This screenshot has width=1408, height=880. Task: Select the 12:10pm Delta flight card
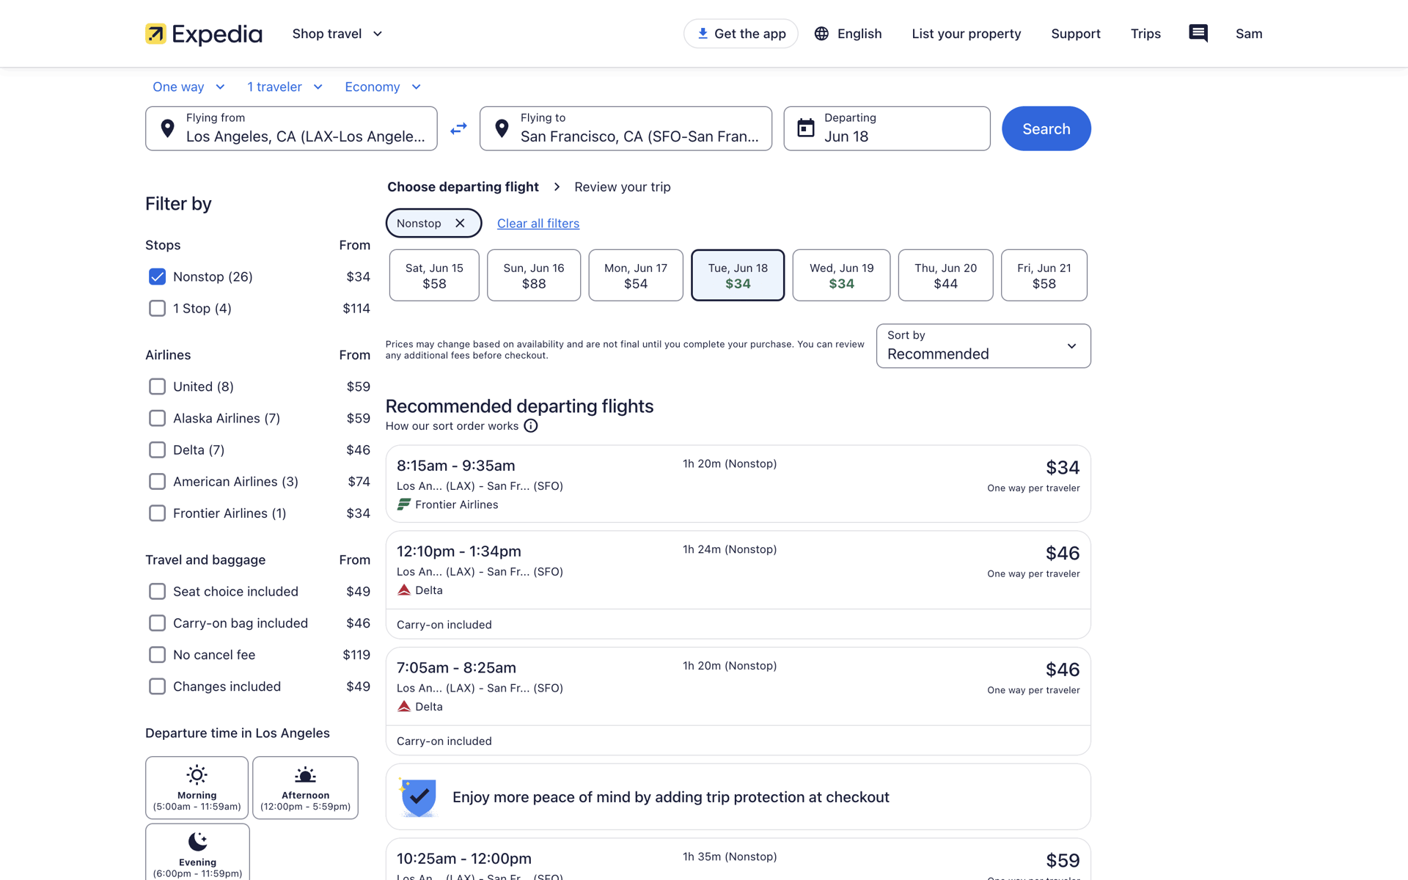[x=738, y=584]
